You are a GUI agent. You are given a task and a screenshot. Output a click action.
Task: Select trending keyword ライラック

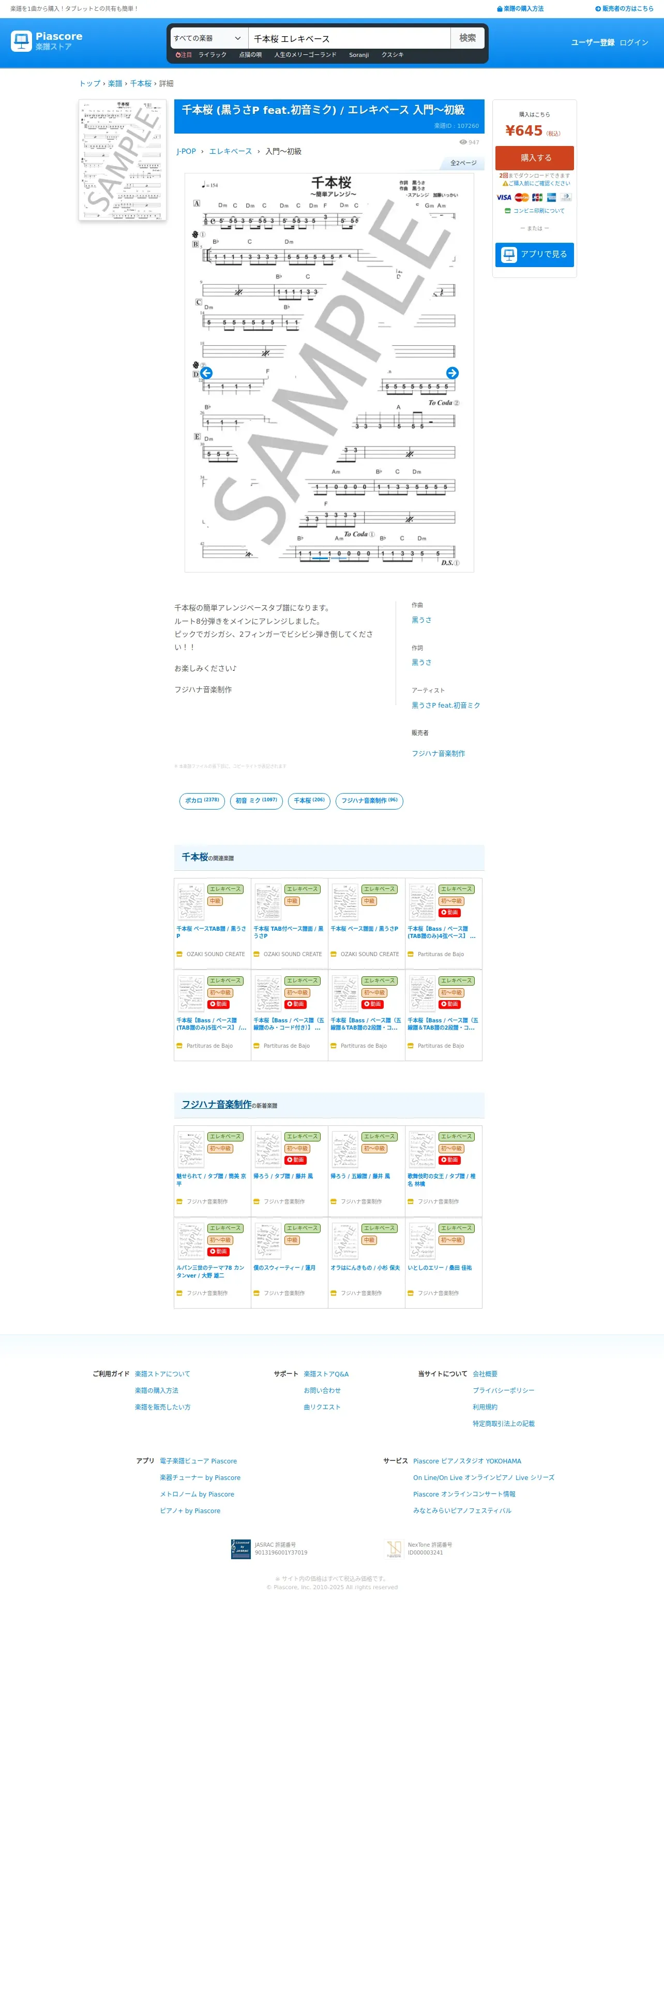coord(213,55)
